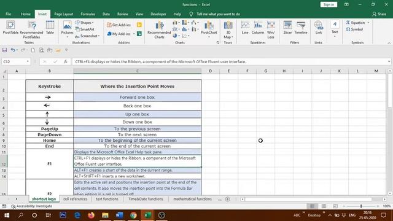Image resolution: width=393 pixels, height=221 pixels.
Task: Open the Charts dialog launcher
Action: (x=217, y=43)
